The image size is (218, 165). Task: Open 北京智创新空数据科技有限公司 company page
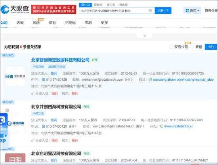60,60
